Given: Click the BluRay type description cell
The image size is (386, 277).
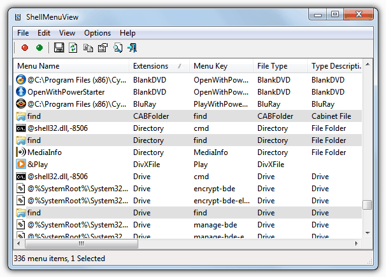Looking at the screenshot, I should click(x=323, y=104).
